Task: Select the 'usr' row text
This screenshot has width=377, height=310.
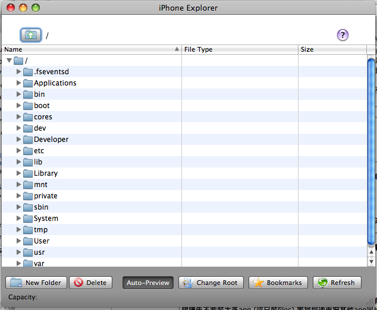Action: [39, 252]
